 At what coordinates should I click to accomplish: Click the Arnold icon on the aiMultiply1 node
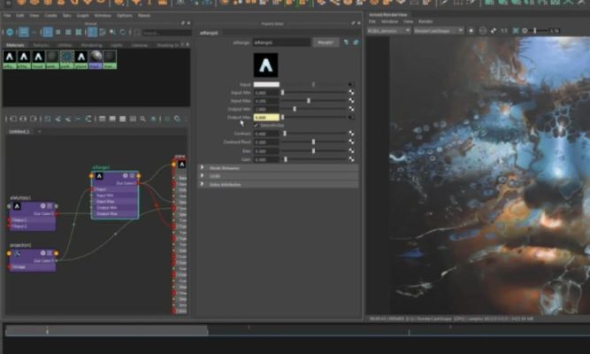(x=16, y=205)
